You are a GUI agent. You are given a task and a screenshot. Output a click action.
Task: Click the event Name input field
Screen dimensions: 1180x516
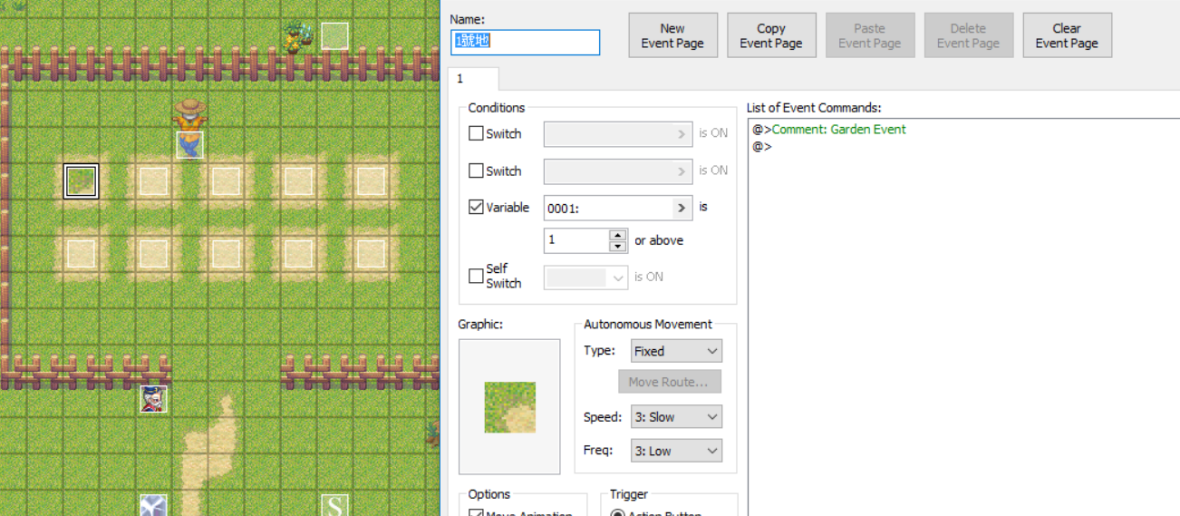pyautogui.click(x=525, y=42)
